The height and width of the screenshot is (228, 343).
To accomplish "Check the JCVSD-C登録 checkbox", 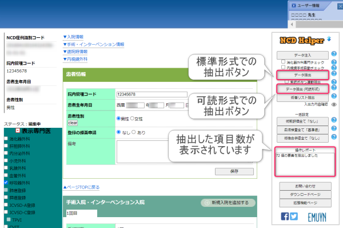I will point(6,212).
